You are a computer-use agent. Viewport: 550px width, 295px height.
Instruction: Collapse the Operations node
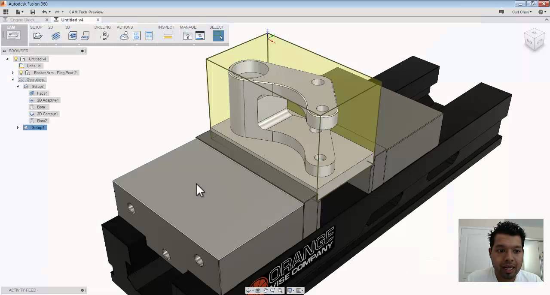coord(12,79)
